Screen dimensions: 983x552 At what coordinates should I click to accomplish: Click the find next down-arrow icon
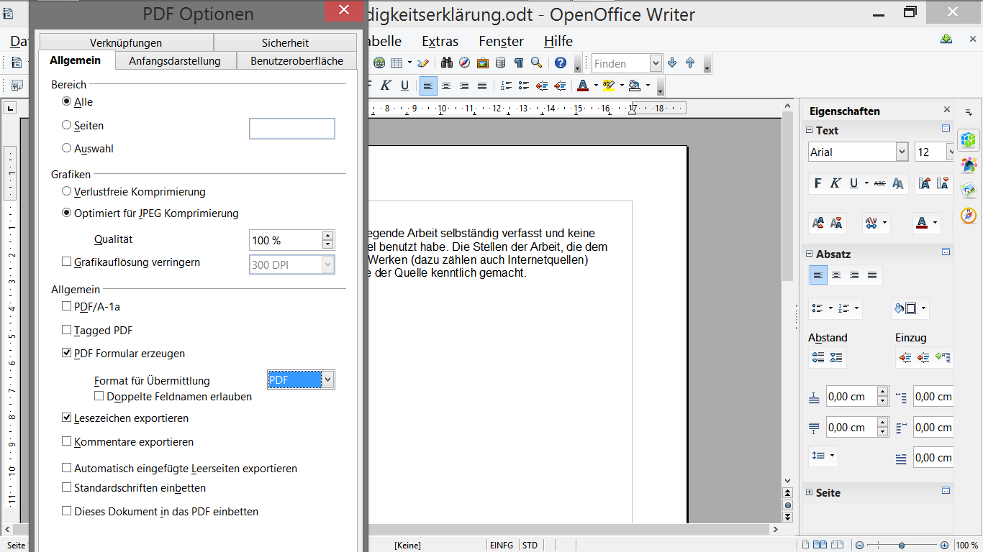[x=672, y=63]
